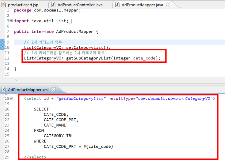The height and width of the screenshot is (160, 225).
Task: Click the Java file icon on AdProductController.java tab
Action: pos(53,5)
